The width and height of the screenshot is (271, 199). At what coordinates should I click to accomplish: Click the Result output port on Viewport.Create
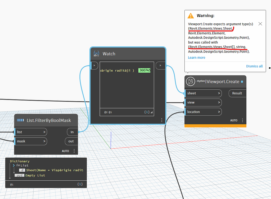(237, 93)
